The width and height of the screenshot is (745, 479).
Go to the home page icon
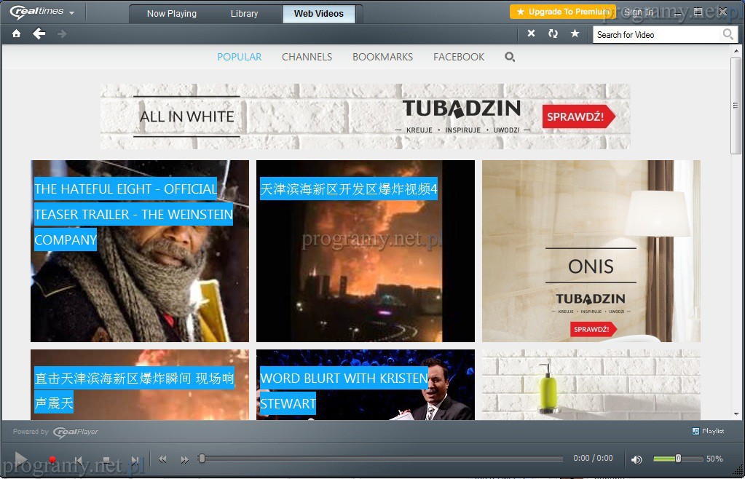(16, 34)
